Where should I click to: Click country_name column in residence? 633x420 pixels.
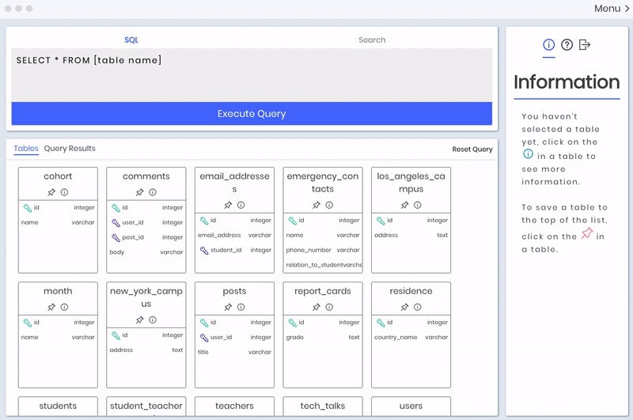tap(411, 337)
